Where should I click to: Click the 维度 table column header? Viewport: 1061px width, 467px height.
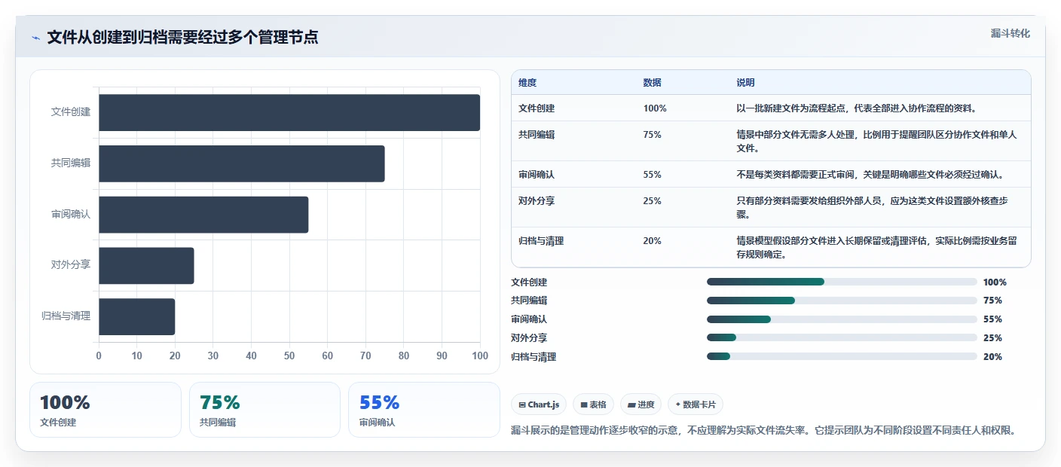pyautogui.click(x=527, y=83)
